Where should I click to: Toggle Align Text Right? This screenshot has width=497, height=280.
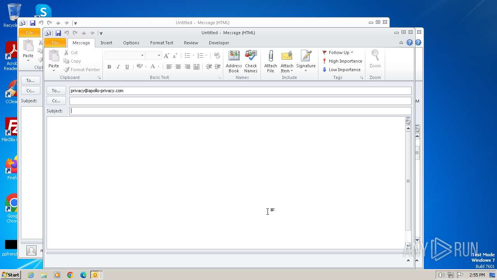coord(187,66)
